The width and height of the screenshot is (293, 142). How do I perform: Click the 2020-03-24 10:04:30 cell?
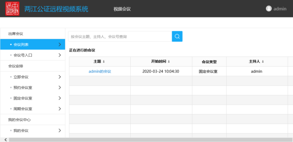(161, 71)
